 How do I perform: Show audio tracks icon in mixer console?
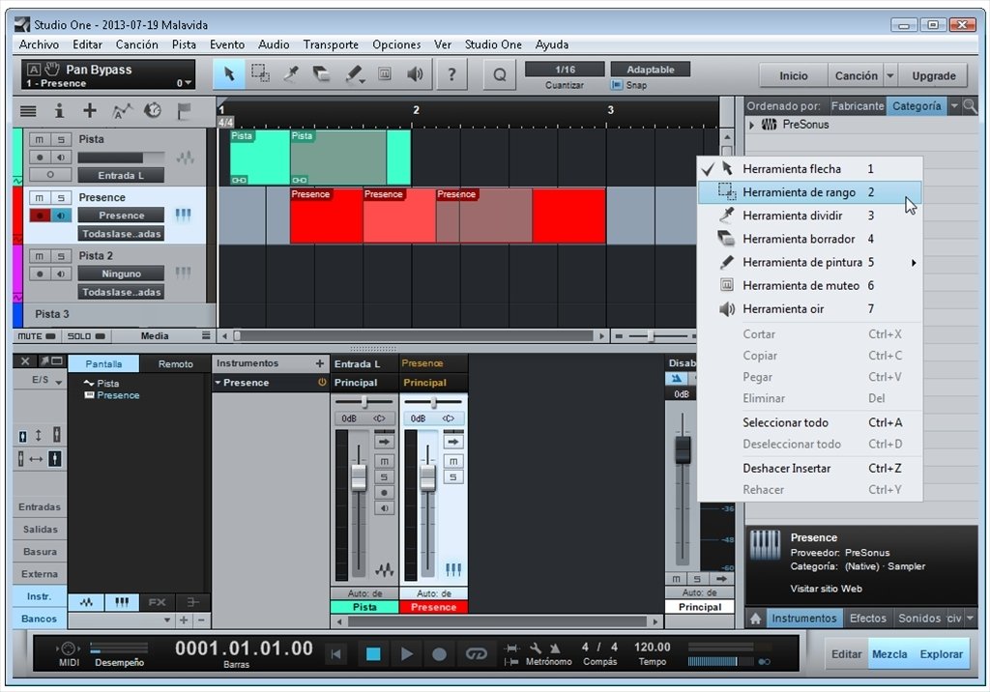[x=86, y=602]
